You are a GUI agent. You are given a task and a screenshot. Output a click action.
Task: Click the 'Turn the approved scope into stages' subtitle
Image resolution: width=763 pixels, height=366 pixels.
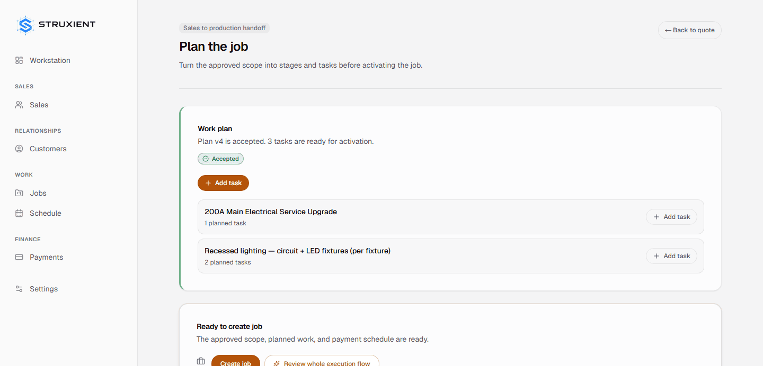[x=301, y=66]
